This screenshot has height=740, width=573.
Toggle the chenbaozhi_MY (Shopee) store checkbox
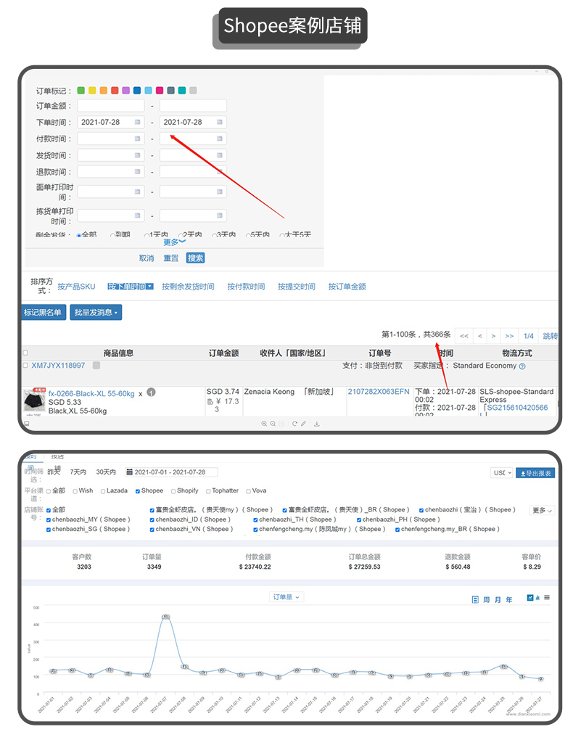click(x=49, y=519)
